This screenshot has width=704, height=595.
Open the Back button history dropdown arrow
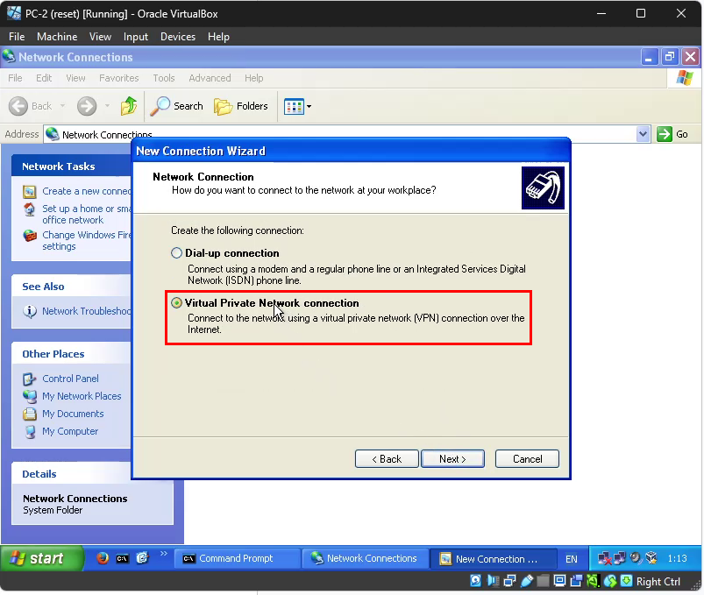(x=62, y=106)
